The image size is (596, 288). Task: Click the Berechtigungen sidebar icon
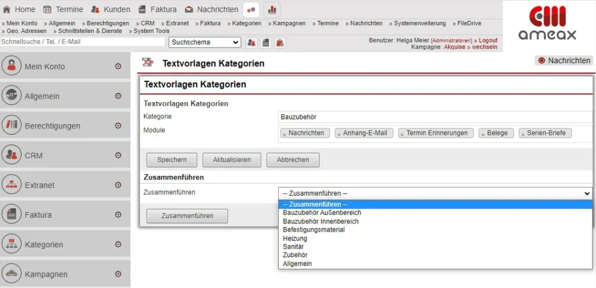point(12,125)
